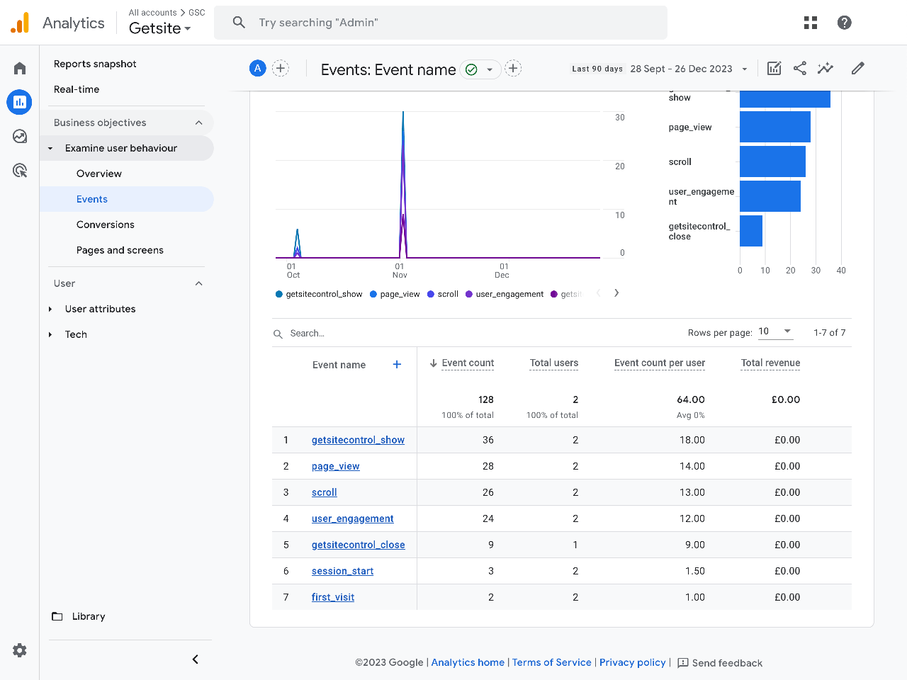907x680 pixels.
Task: Open the Library folder icon
Action: tap(57, 616)
